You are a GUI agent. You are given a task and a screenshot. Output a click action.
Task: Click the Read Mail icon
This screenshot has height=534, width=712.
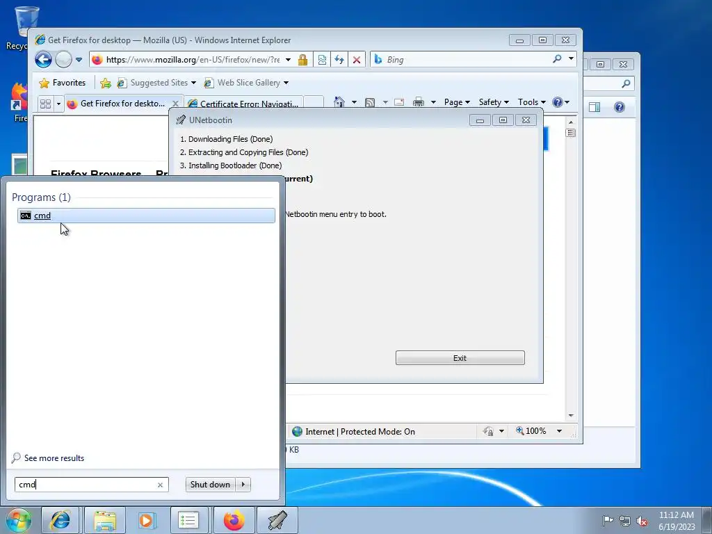pos(399,102)
